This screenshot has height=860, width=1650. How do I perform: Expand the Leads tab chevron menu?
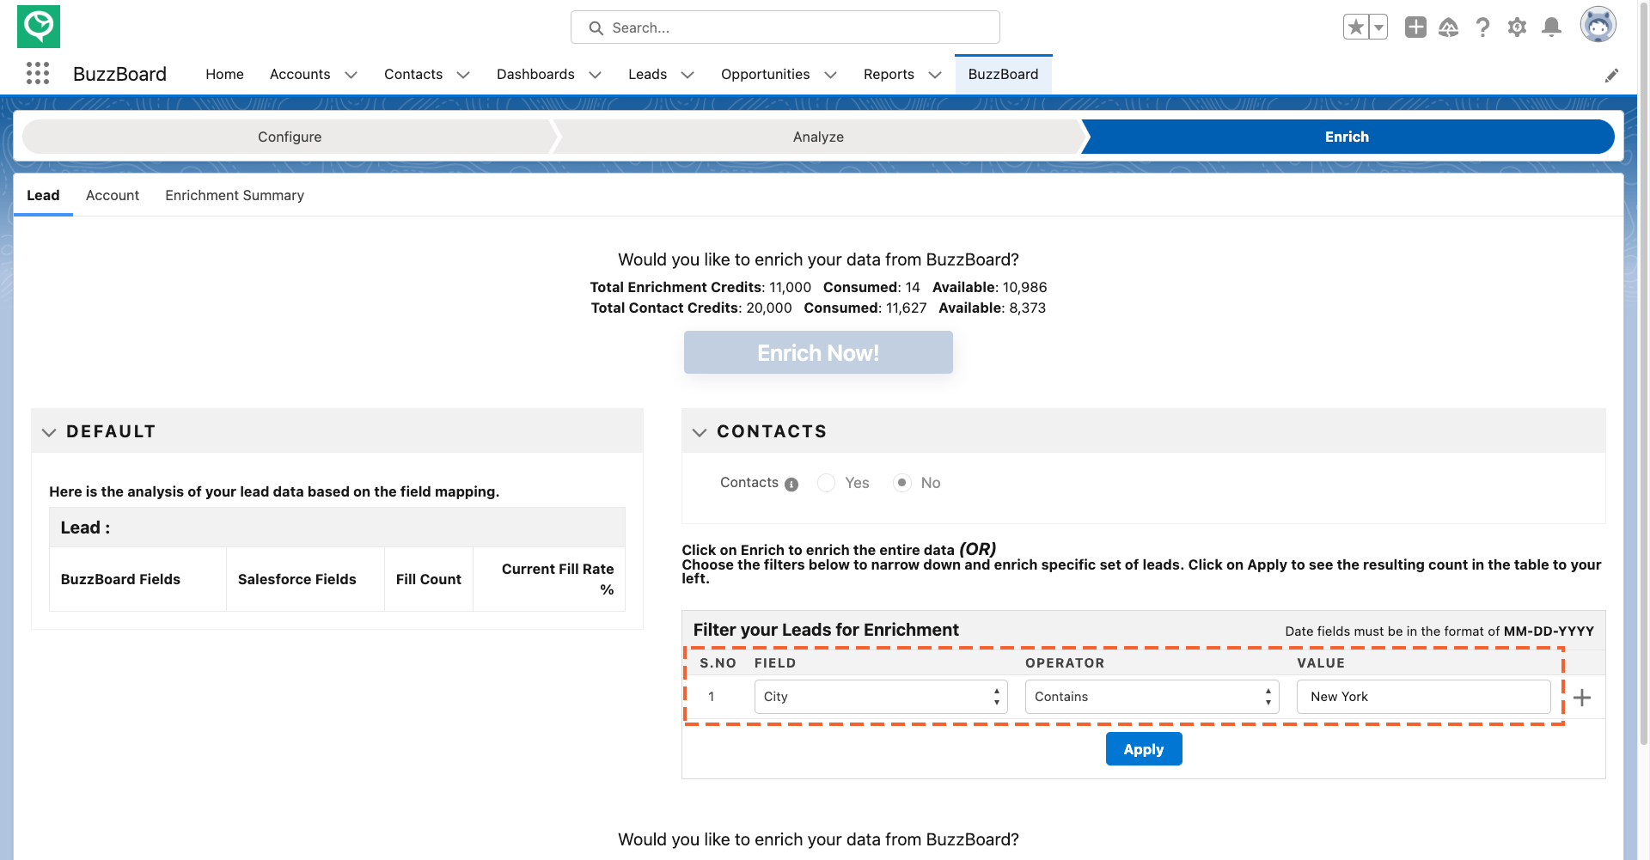[687, 76]
